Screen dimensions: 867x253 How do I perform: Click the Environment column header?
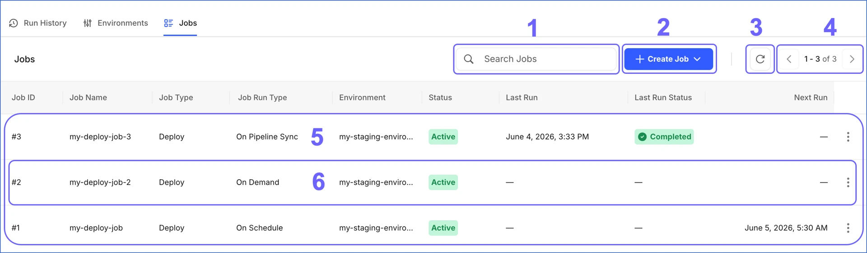362,98
